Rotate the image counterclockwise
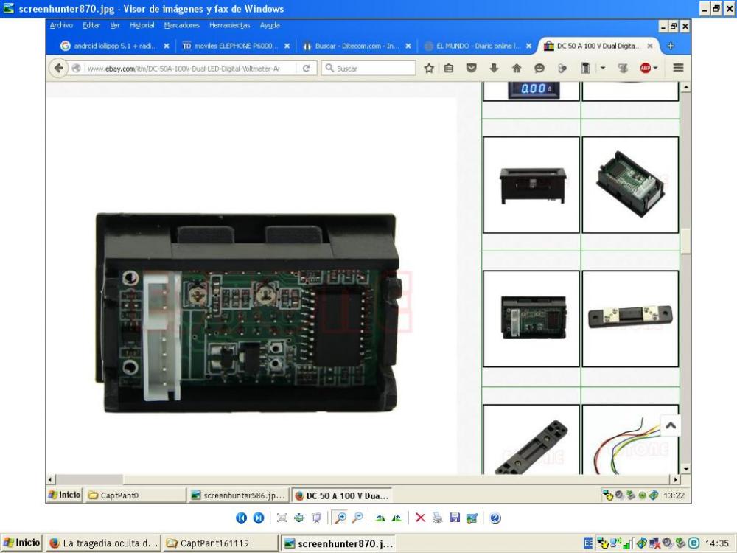The width and height of the screenshot is (737, 553). click(x=397, y=518)
